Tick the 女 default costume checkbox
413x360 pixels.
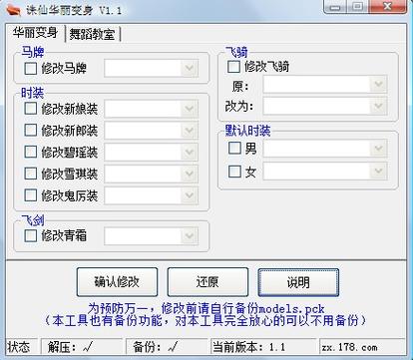(234, 172)
